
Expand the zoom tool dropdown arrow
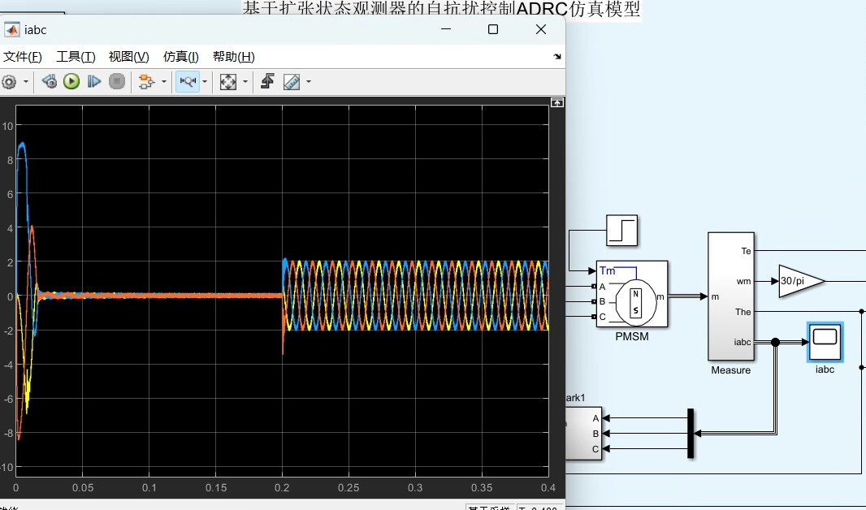click(205, 82)
